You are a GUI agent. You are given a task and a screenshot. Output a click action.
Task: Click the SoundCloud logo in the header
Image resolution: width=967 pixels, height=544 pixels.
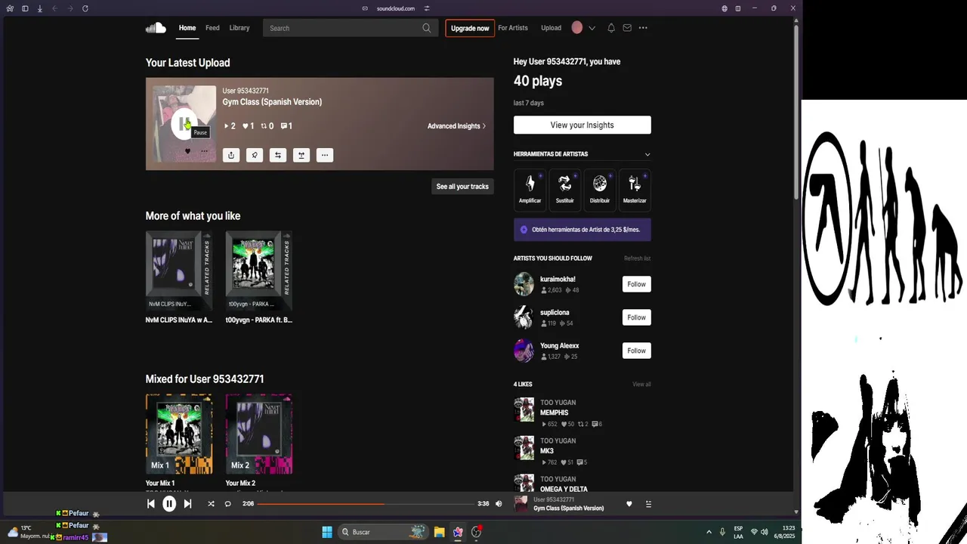tap(156, 28)
